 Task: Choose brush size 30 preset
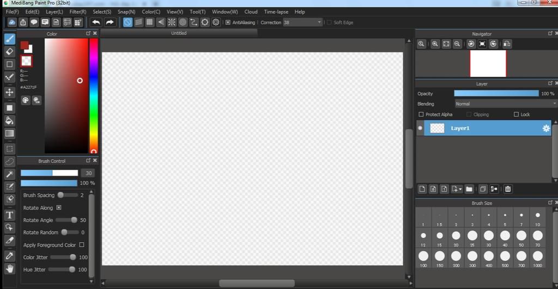(x=489, y=238)
